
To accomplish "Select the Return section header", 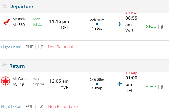I will tap(17, 66).
